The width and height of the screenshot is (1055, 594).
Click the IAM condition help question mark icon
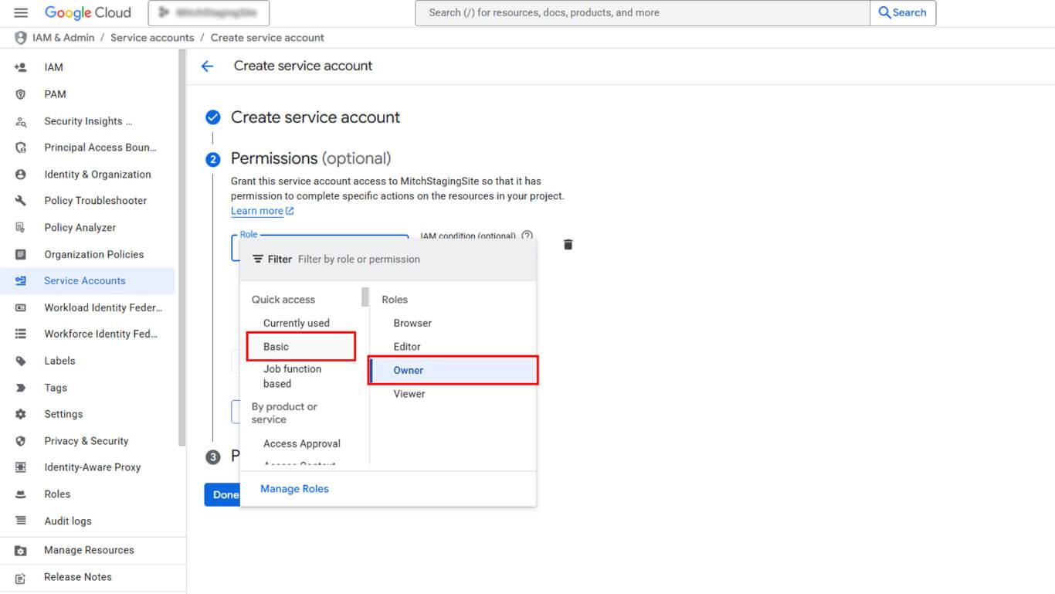527,236
